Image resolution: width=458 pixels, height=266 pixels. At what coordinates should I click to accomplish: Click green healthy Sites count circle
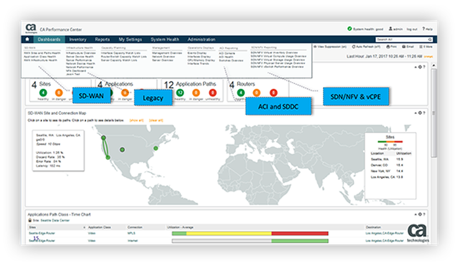click(x=43, y=93)
